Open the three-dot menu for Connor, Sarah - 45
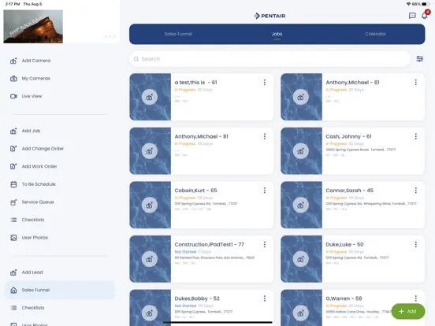The width and height of the screenshot is (435, 326). 415,191
